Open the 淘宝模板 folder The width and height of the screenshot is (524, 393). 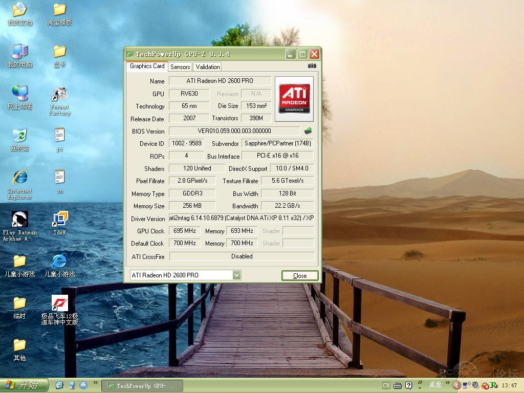pos(60,10)
